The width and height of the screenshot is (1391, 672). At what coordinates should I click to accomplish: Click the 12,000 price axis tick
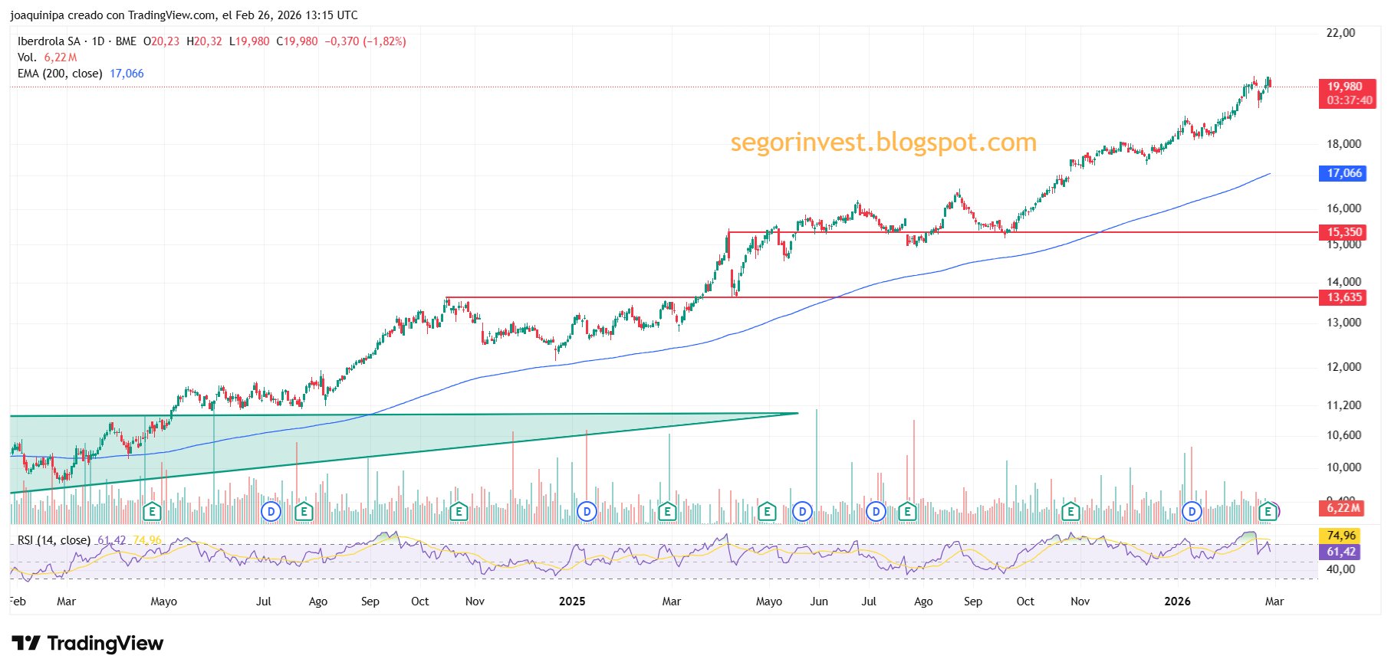pyautogui.click(x=1343, y=367)
